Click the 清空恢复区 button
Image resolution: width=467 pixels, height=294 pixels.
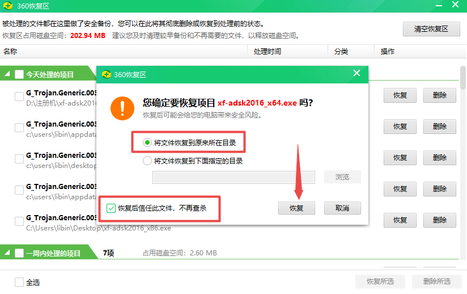(431, 29)
